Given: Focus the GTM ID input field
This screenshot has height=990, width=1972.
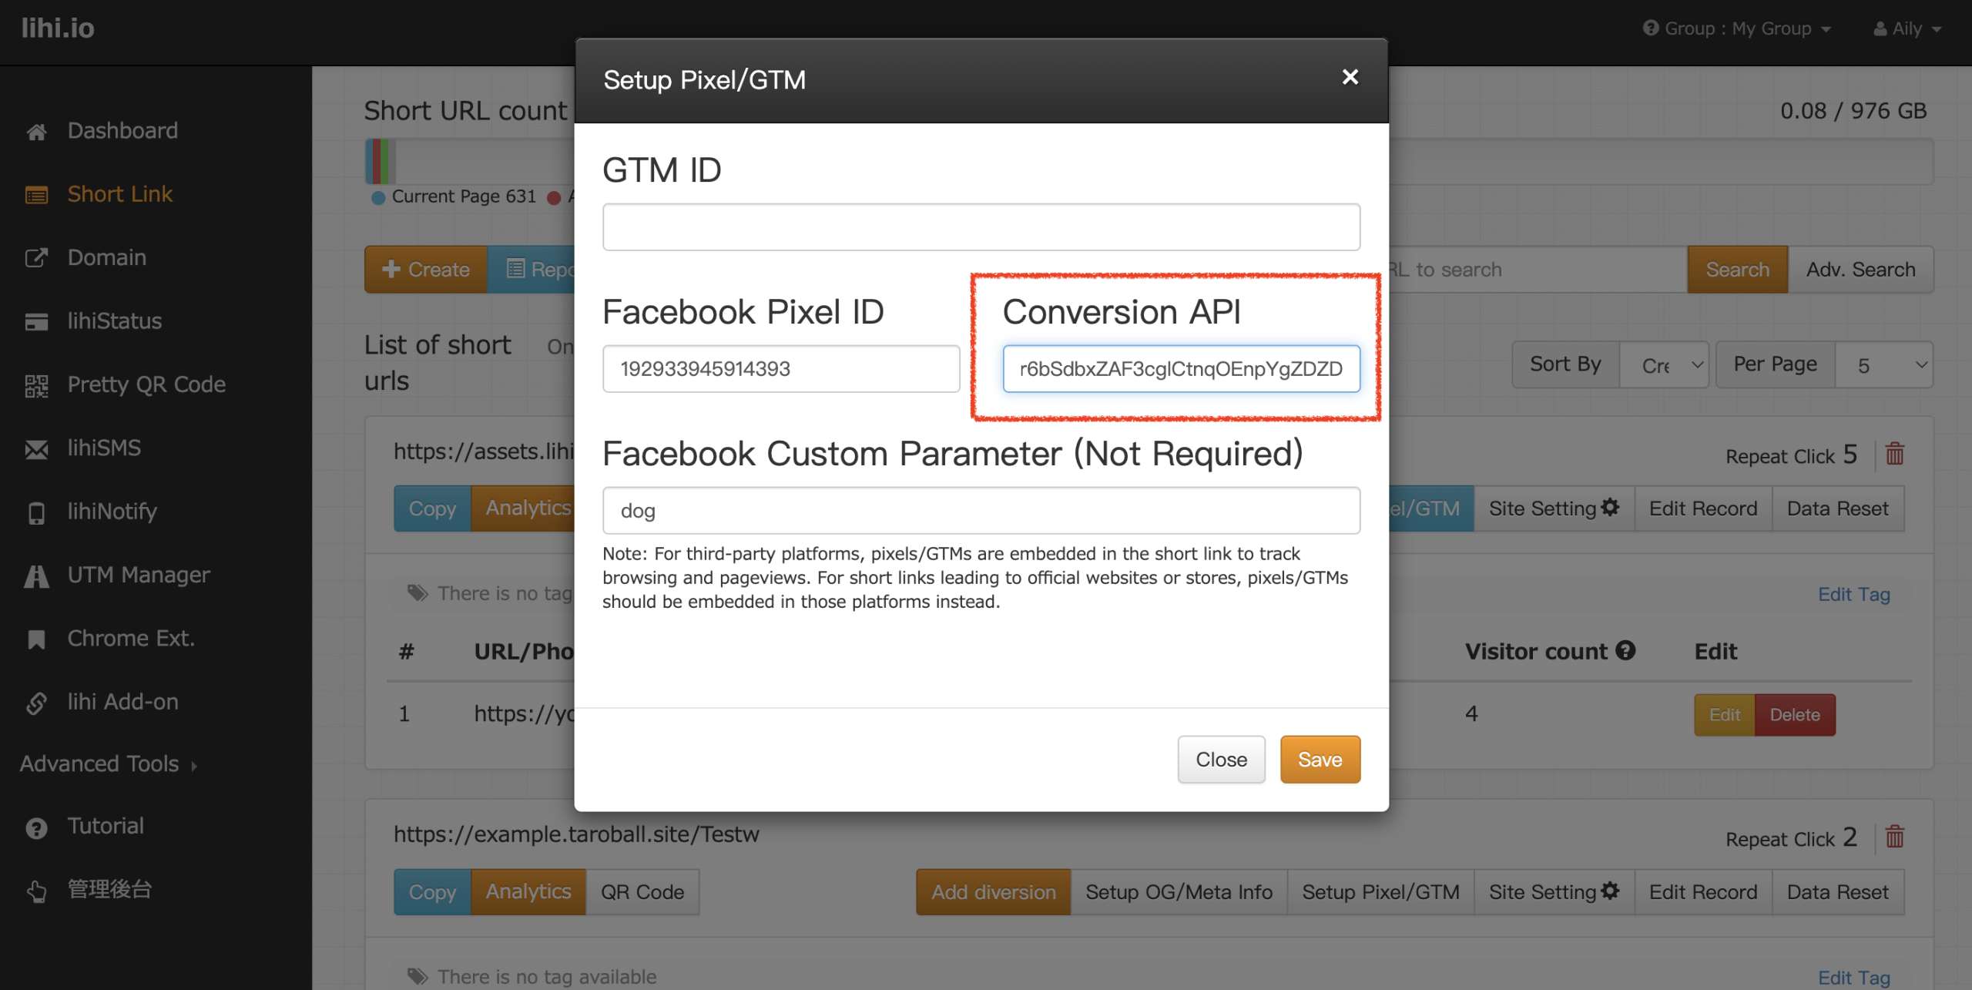Looking at the screenshot, I should [x=981, y=227].
